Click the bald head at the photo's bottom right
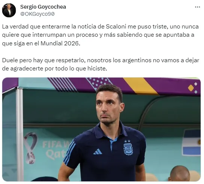204x184 pixels. [x=180, y=174]
